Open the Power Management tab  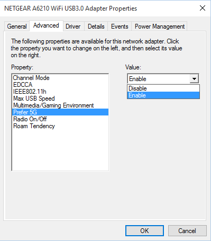160,26
